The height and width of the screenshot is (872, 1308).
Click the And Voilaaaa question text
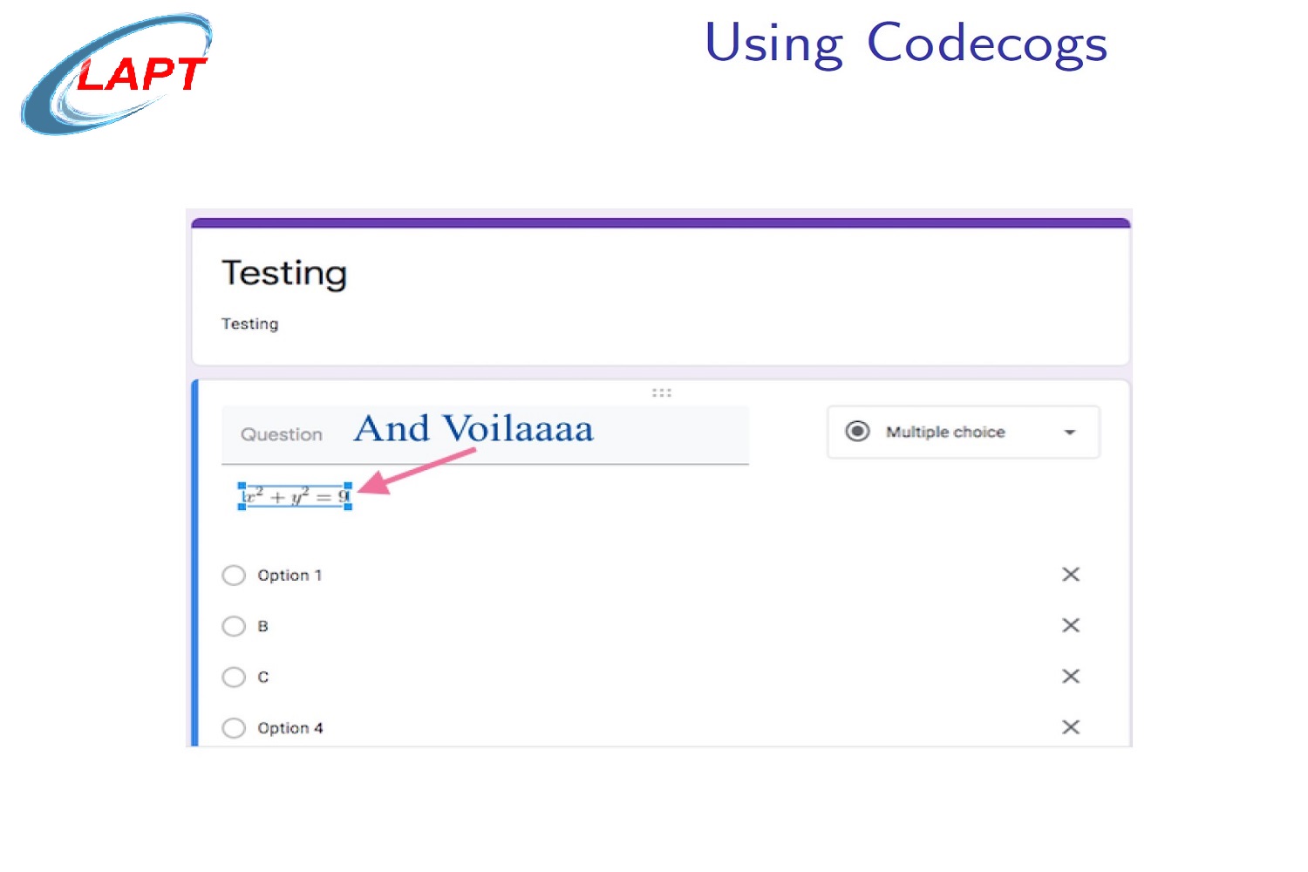pos(474,428)
